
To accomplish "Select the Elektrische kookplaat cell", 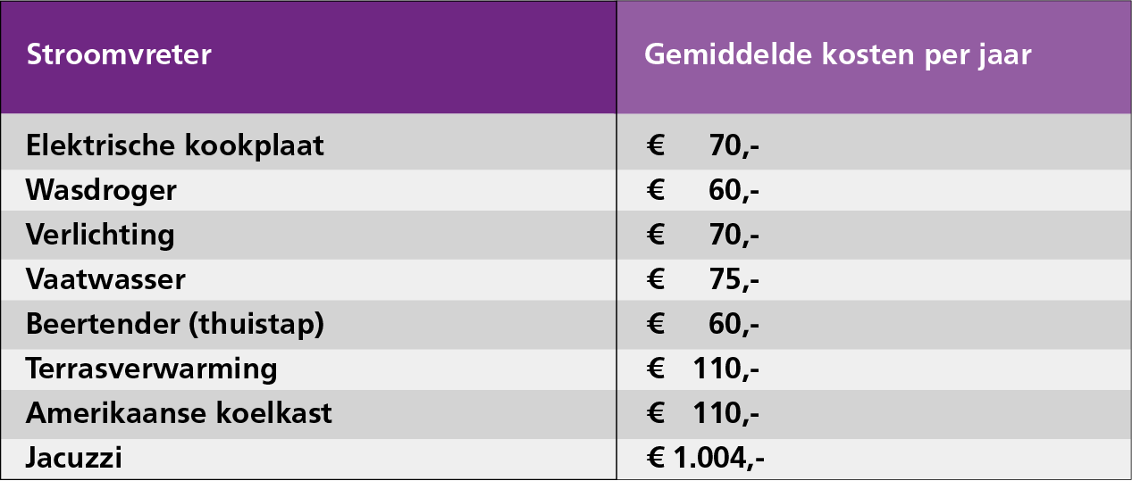I will pos(175,145).
